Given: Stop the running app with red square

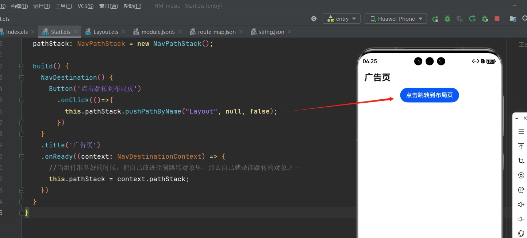Looking at the screenshot, I should click(x=497, y=19).
